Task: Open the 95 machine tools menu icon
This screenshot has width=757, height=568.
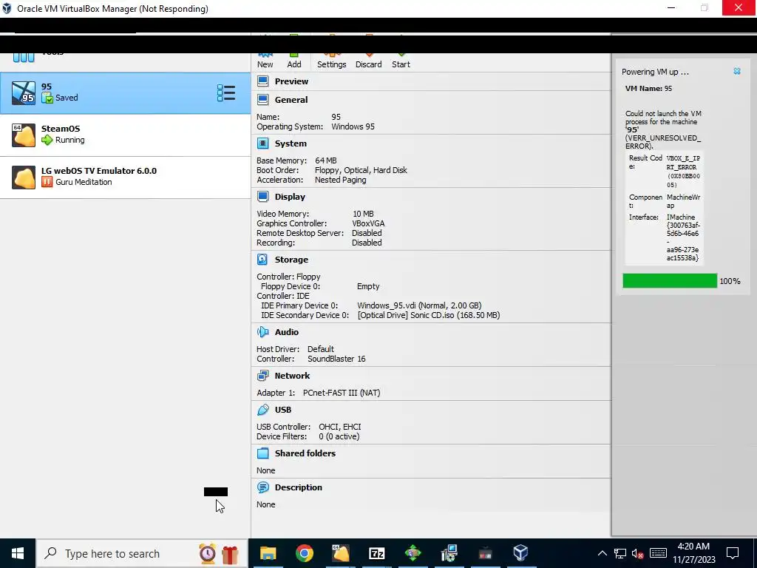Action: tap(226, 92)
